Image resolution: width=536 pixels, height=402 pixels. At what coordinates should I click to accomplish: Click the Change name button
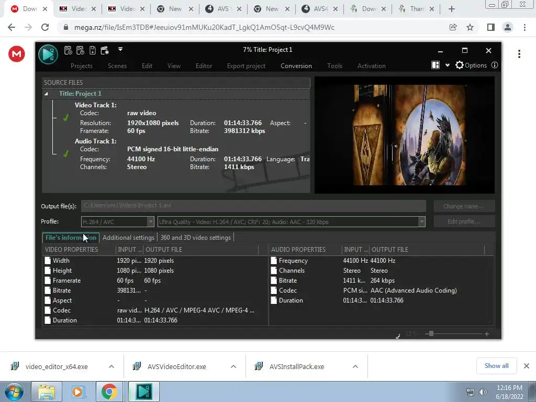coord(464,206)
